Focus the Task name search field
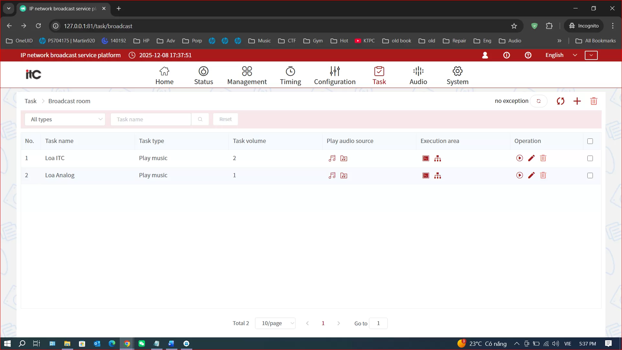This screenshot has width=622, height=350. click(151, 119)
